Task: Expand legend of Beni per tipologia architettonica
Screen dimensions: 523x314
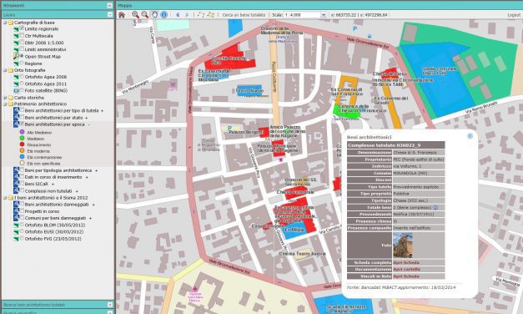Action: pyautogui.click(x=97, y=170)
